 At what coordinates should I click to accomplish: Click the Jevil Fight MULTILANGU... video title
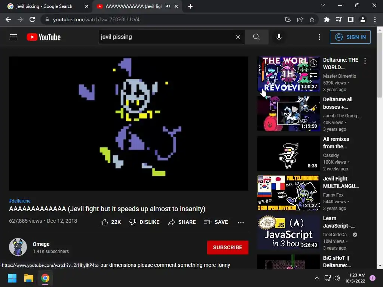click(341, 182)
